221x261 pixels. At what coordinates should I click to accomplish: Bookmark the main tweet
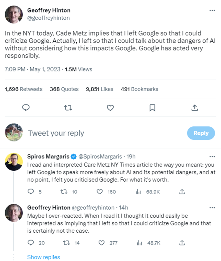(152, 108)
